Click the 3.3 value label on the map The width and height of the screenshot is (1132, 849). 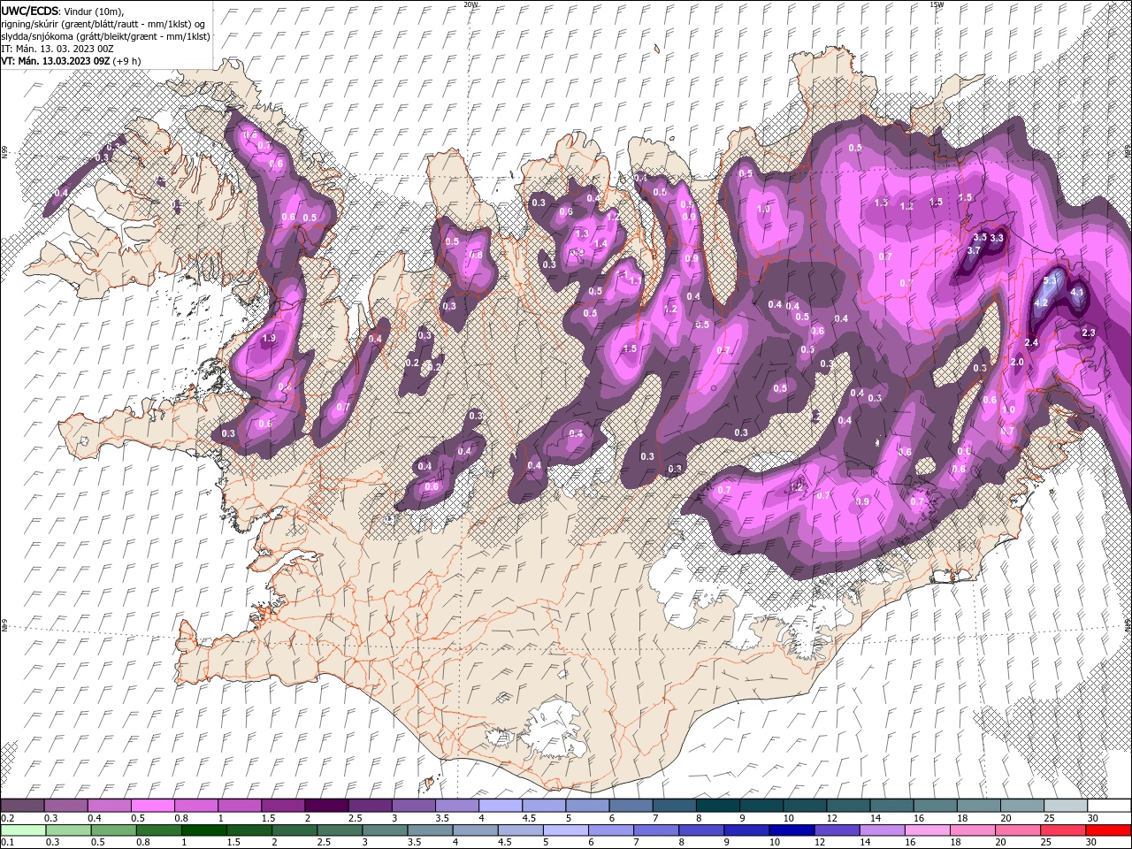[997, 238]
